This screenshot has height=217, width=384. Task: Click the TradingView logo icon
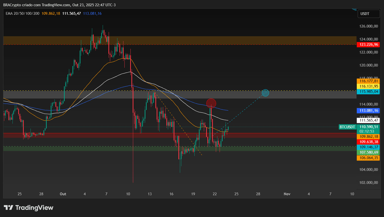(8, 207)
